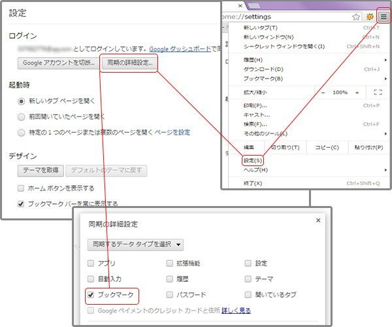Close the browser tab with X
Screen dimensions: 392x327
240,5
